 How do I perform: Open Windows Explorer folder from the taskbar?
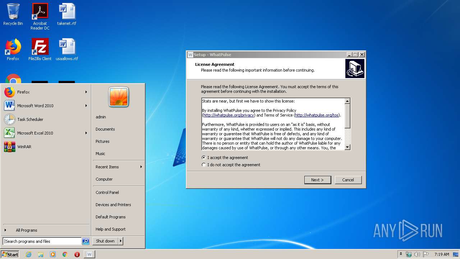point(41,254)
